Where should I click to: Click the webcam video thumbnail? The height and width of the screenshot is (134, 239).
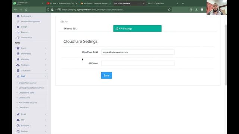coord(217,7)
